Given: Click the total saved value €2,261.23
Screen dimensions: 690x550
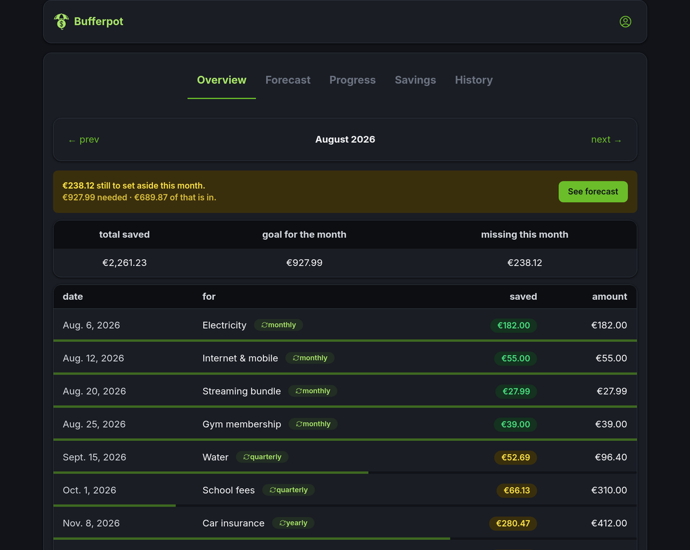Looking at the screenshot, I should [125, 263].
